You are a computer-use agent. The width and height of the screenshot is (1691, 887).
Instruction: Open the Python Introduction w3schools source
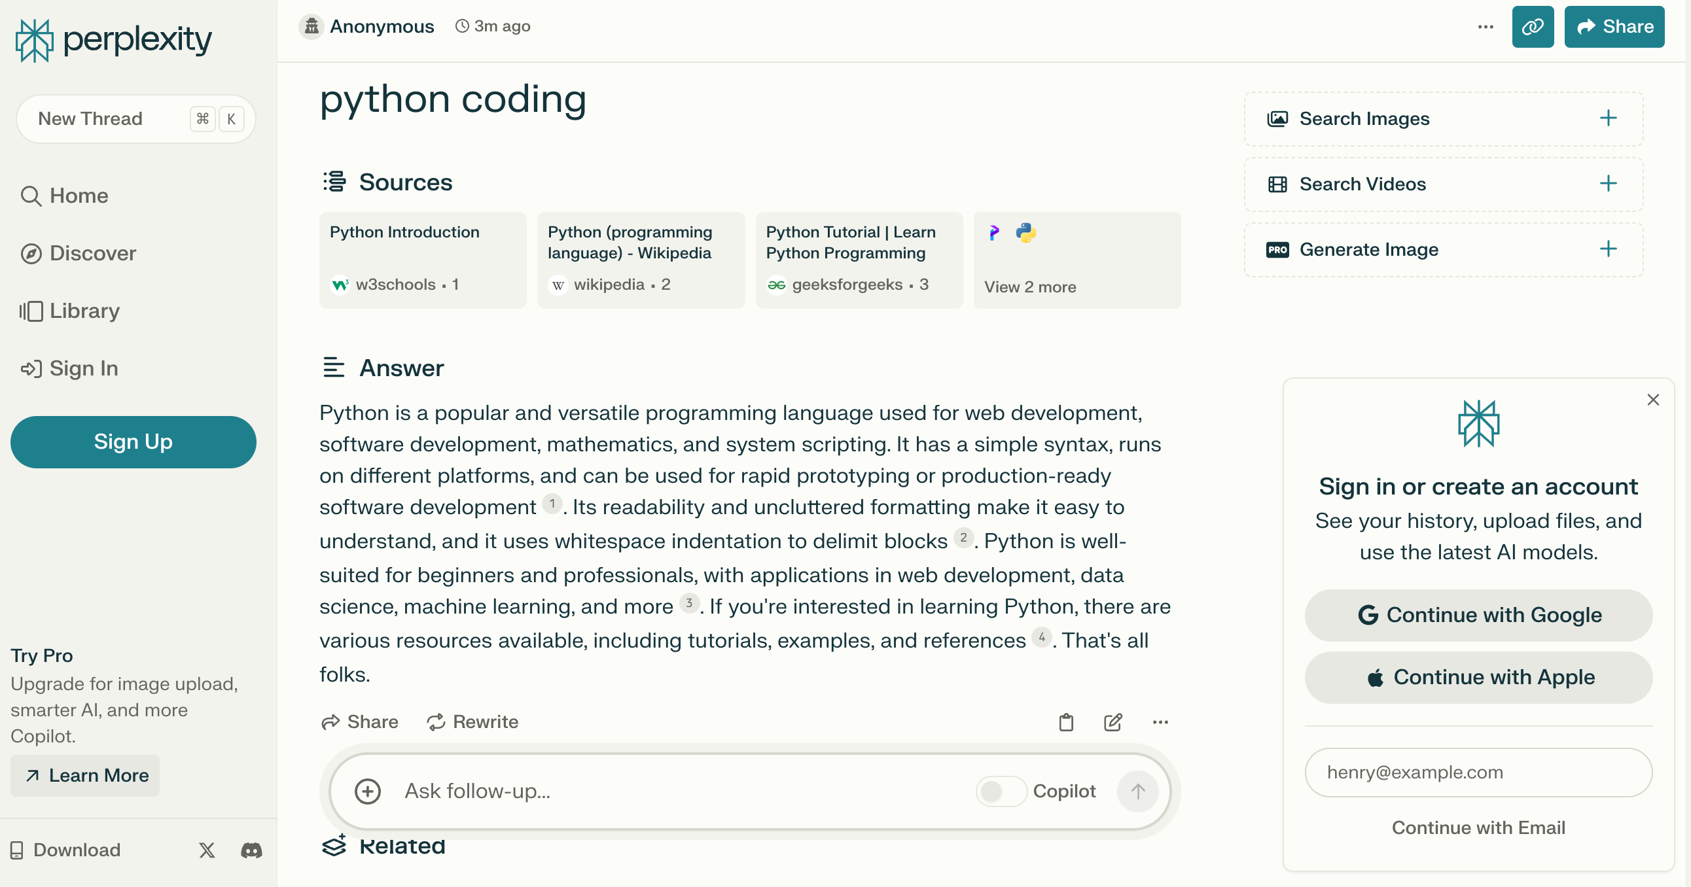(423, 260)
